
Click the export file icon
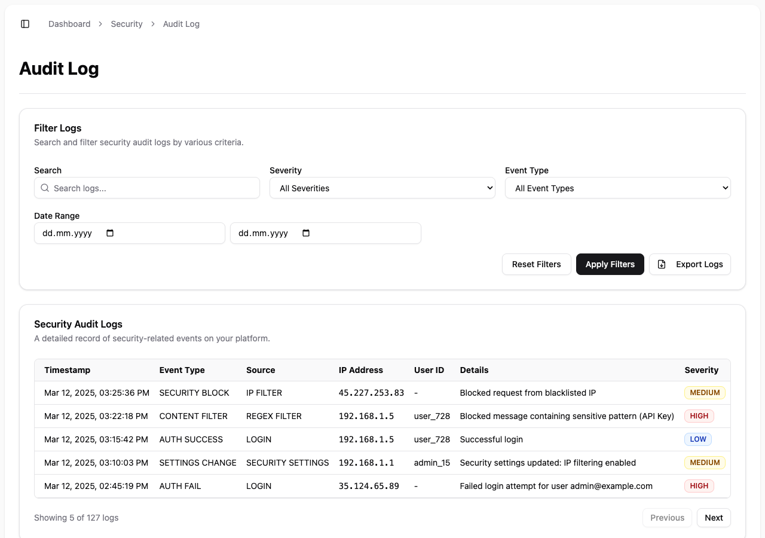click(x=662, y=264)
